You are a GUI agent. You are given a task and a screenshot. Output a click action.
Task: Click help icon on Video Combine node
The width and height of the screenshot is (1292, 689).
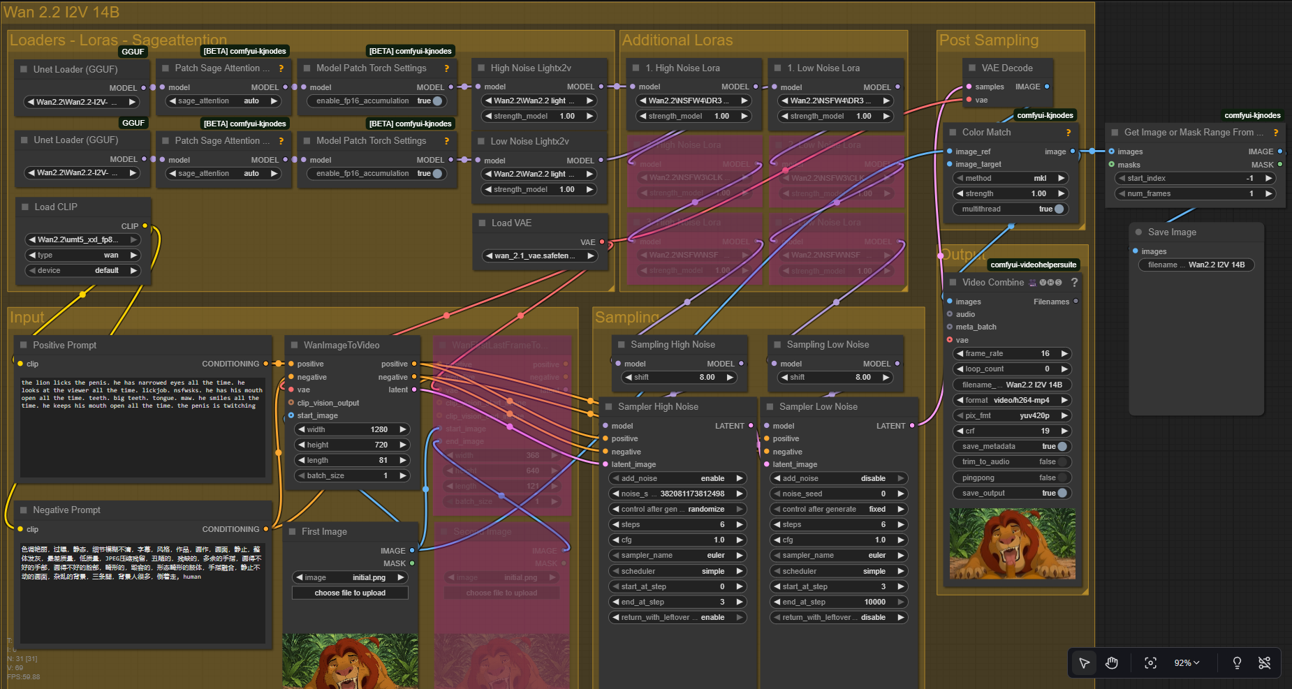click(x=1074, y=283)
